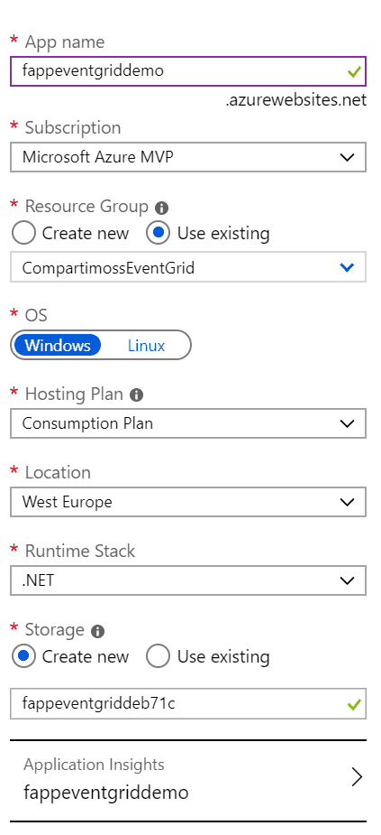The width and height of the screenshot is (381, 835).
Task: Open the Hosting Plan dropdown
Action: tap(188, 423)
